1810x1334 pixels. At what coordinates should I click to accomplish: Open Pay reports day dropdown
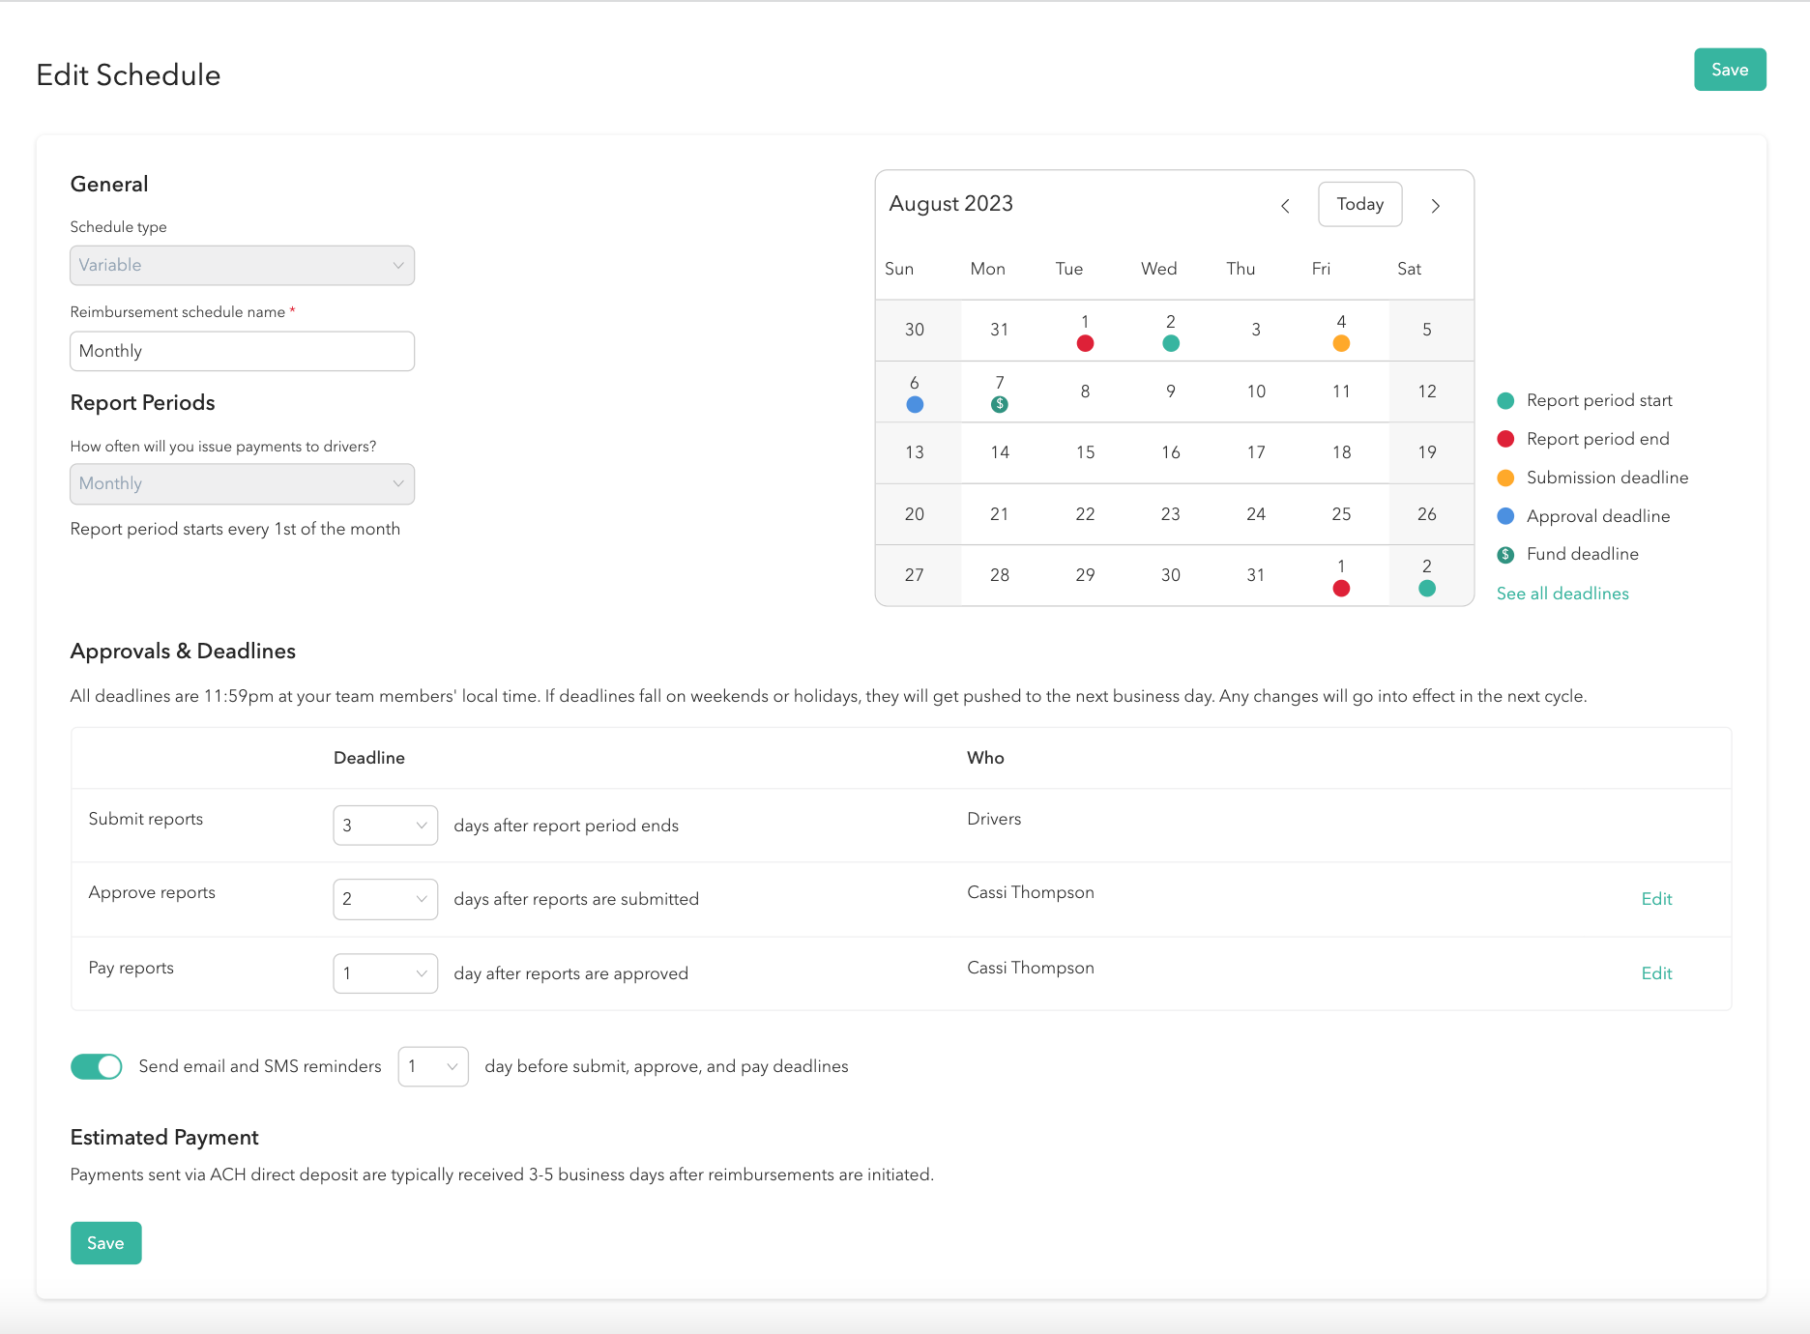coord(385,973)
